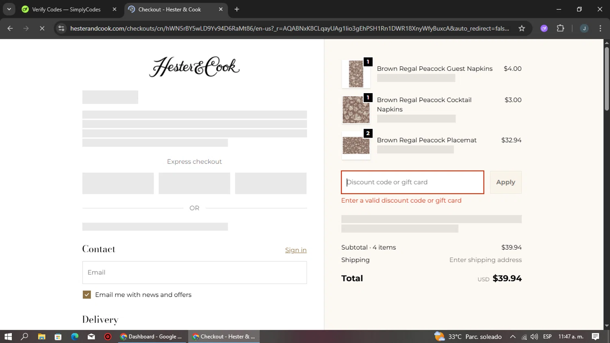Open Windows taskbar search
This screenshot has width=610, height=343.
[24, 336]
